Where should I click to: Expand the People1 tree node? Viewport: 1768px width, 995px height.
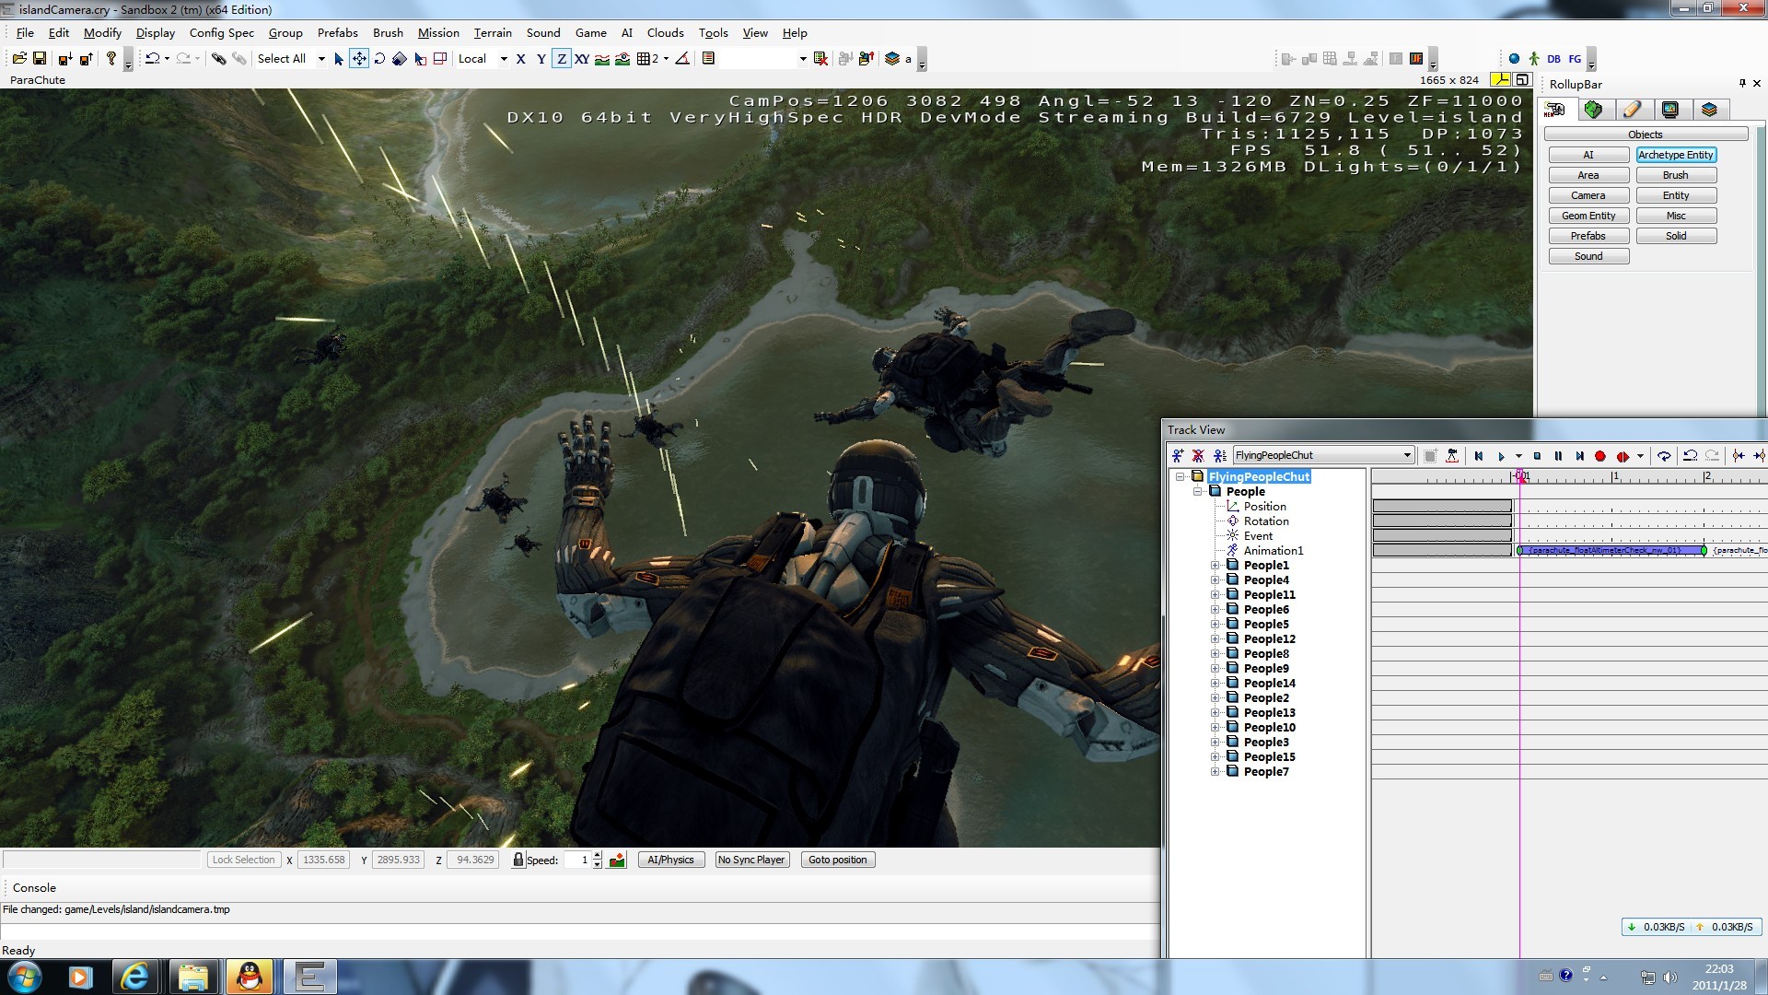(1215, 566)
